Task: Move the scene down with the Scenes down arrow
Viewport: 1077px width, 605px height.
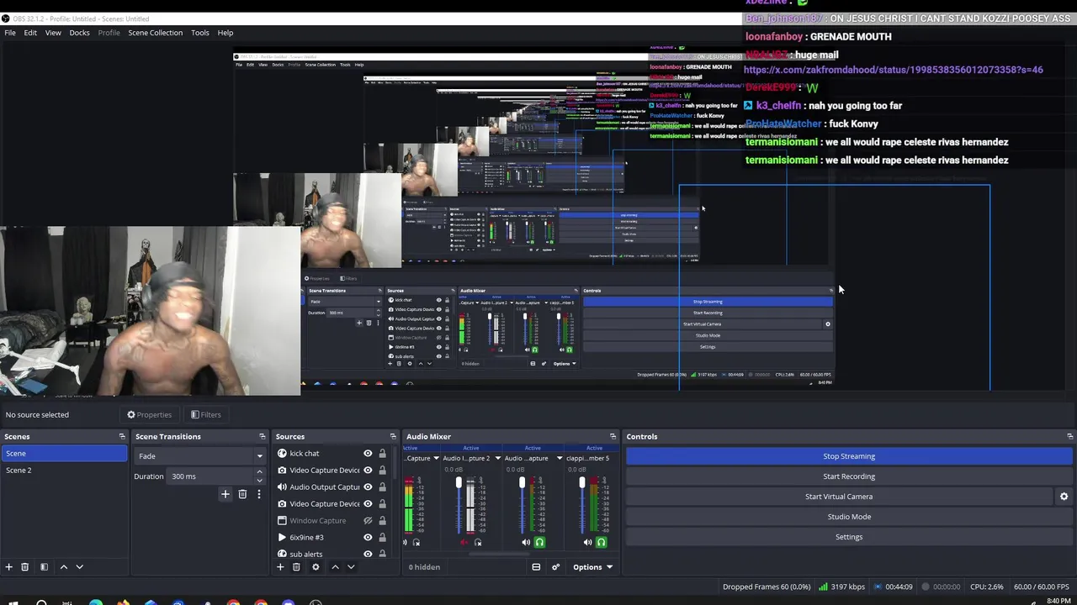Action: pyautogui.click(x=80, y=567)
